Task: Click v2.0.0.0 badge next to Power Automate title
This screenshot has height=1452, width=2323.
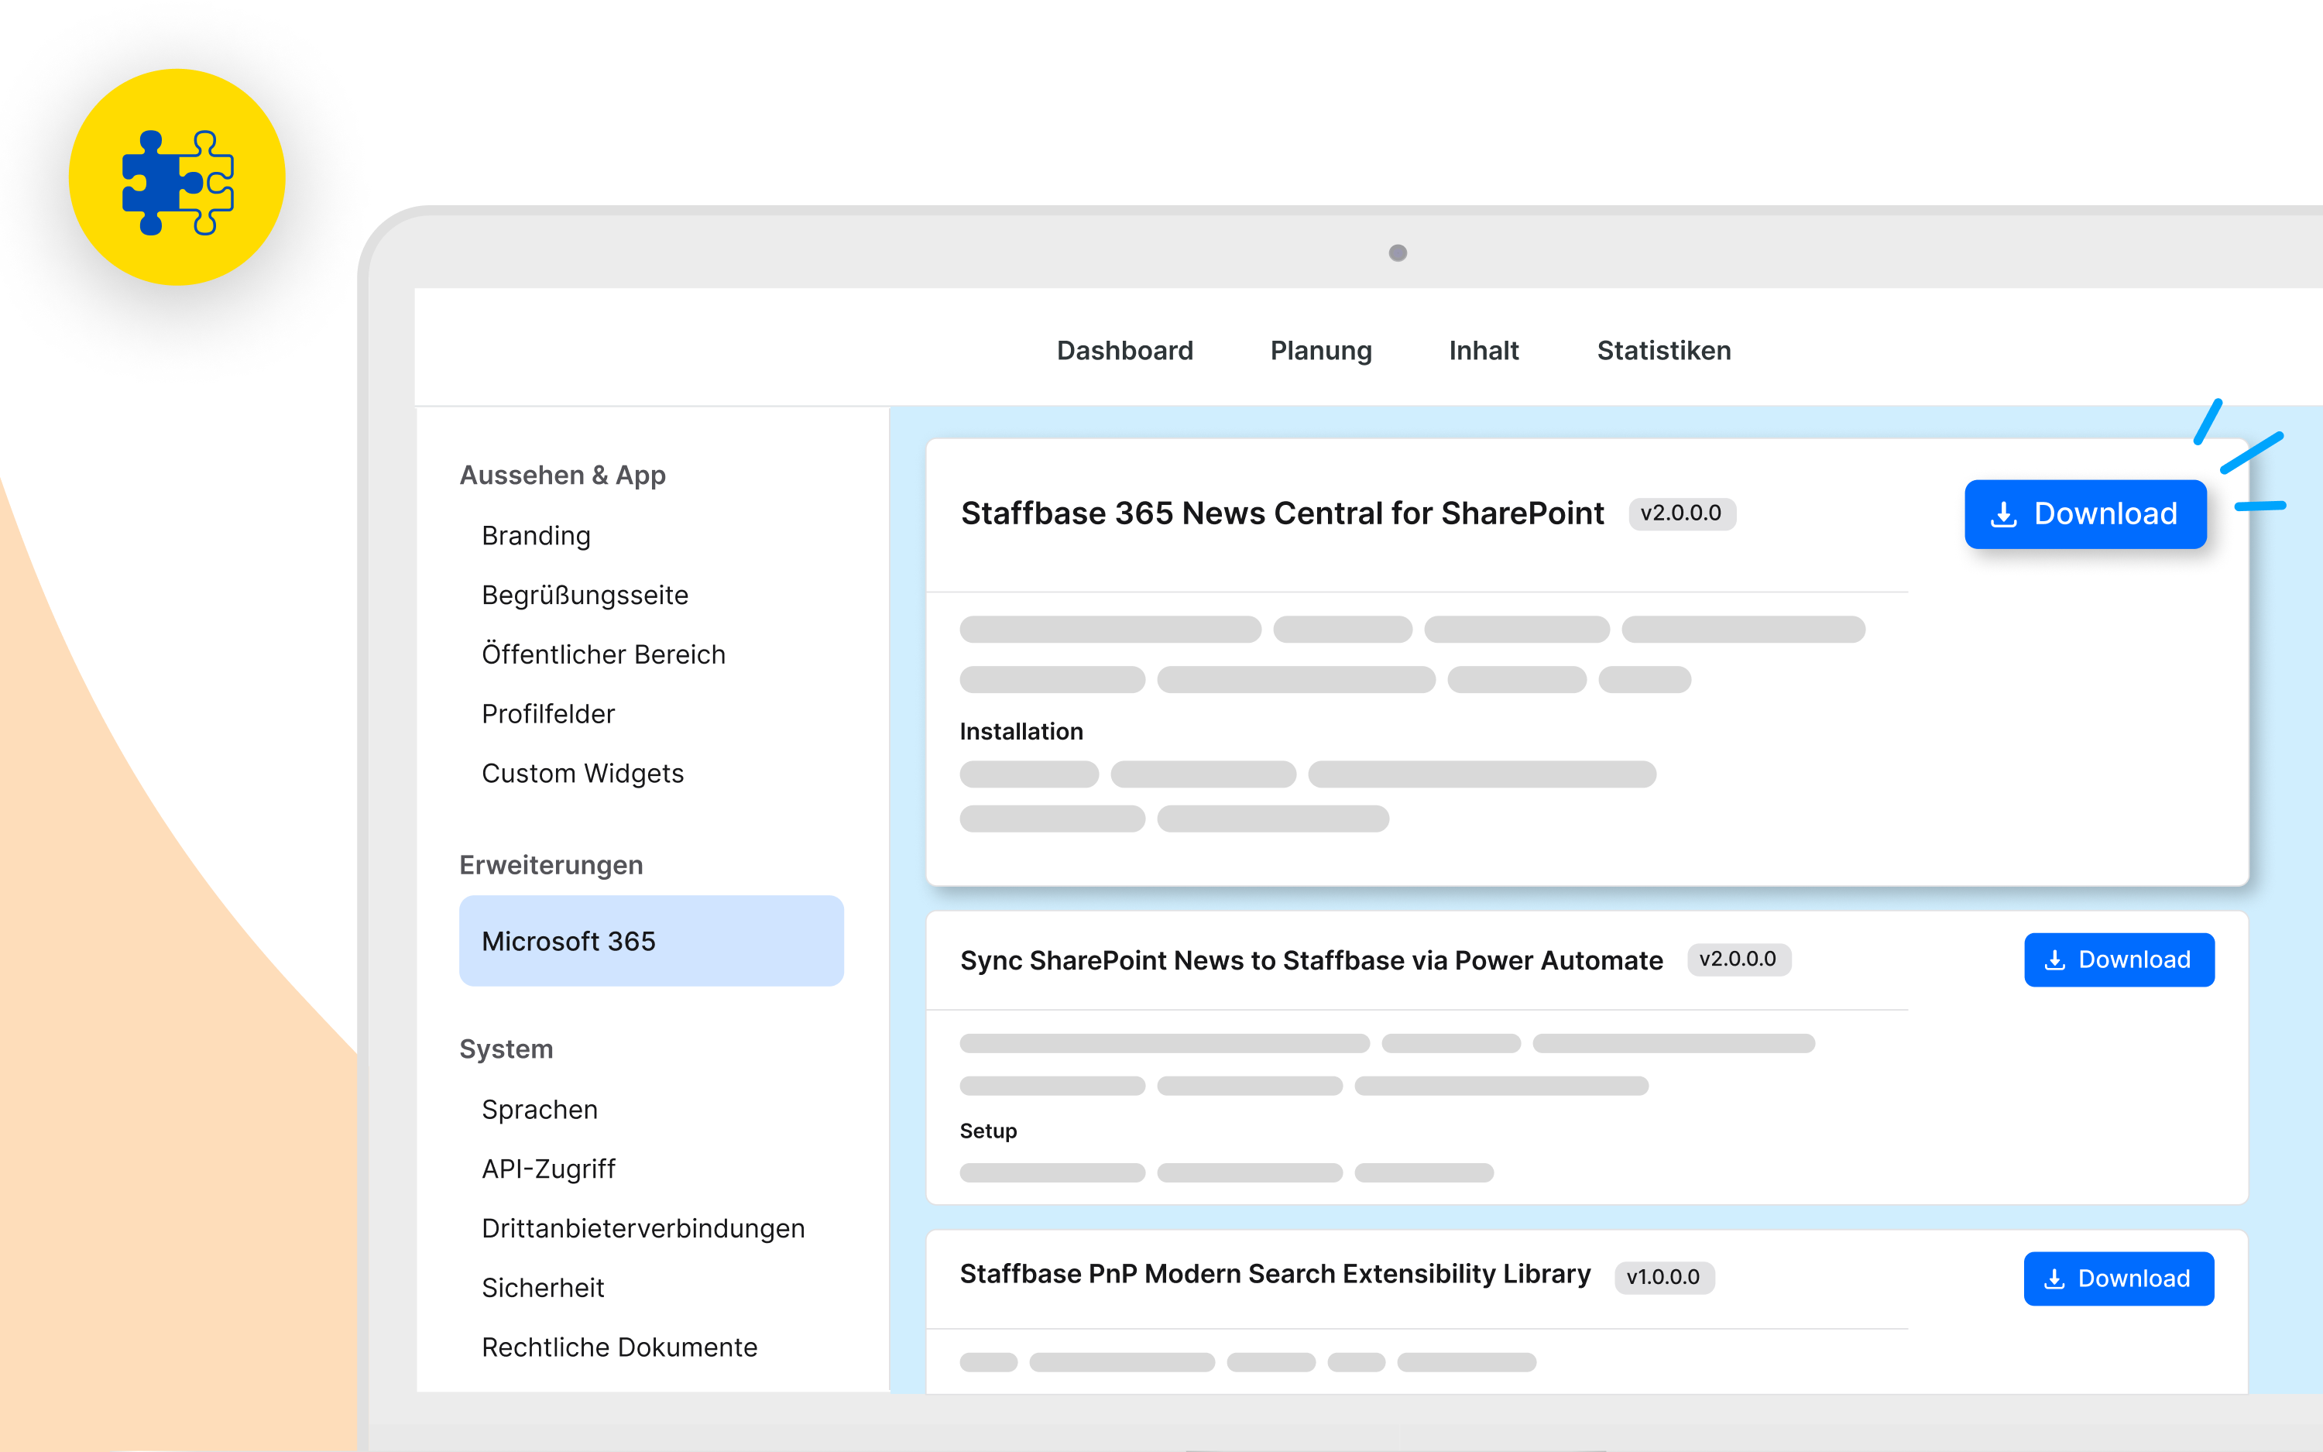Action: tap(1738, 959)
